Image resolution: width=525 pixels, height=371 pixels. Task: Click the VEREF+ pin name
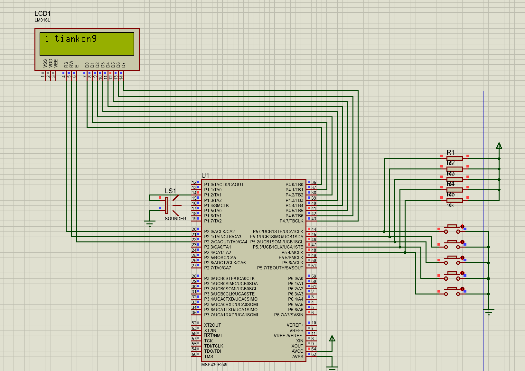[x=295, y=325]
